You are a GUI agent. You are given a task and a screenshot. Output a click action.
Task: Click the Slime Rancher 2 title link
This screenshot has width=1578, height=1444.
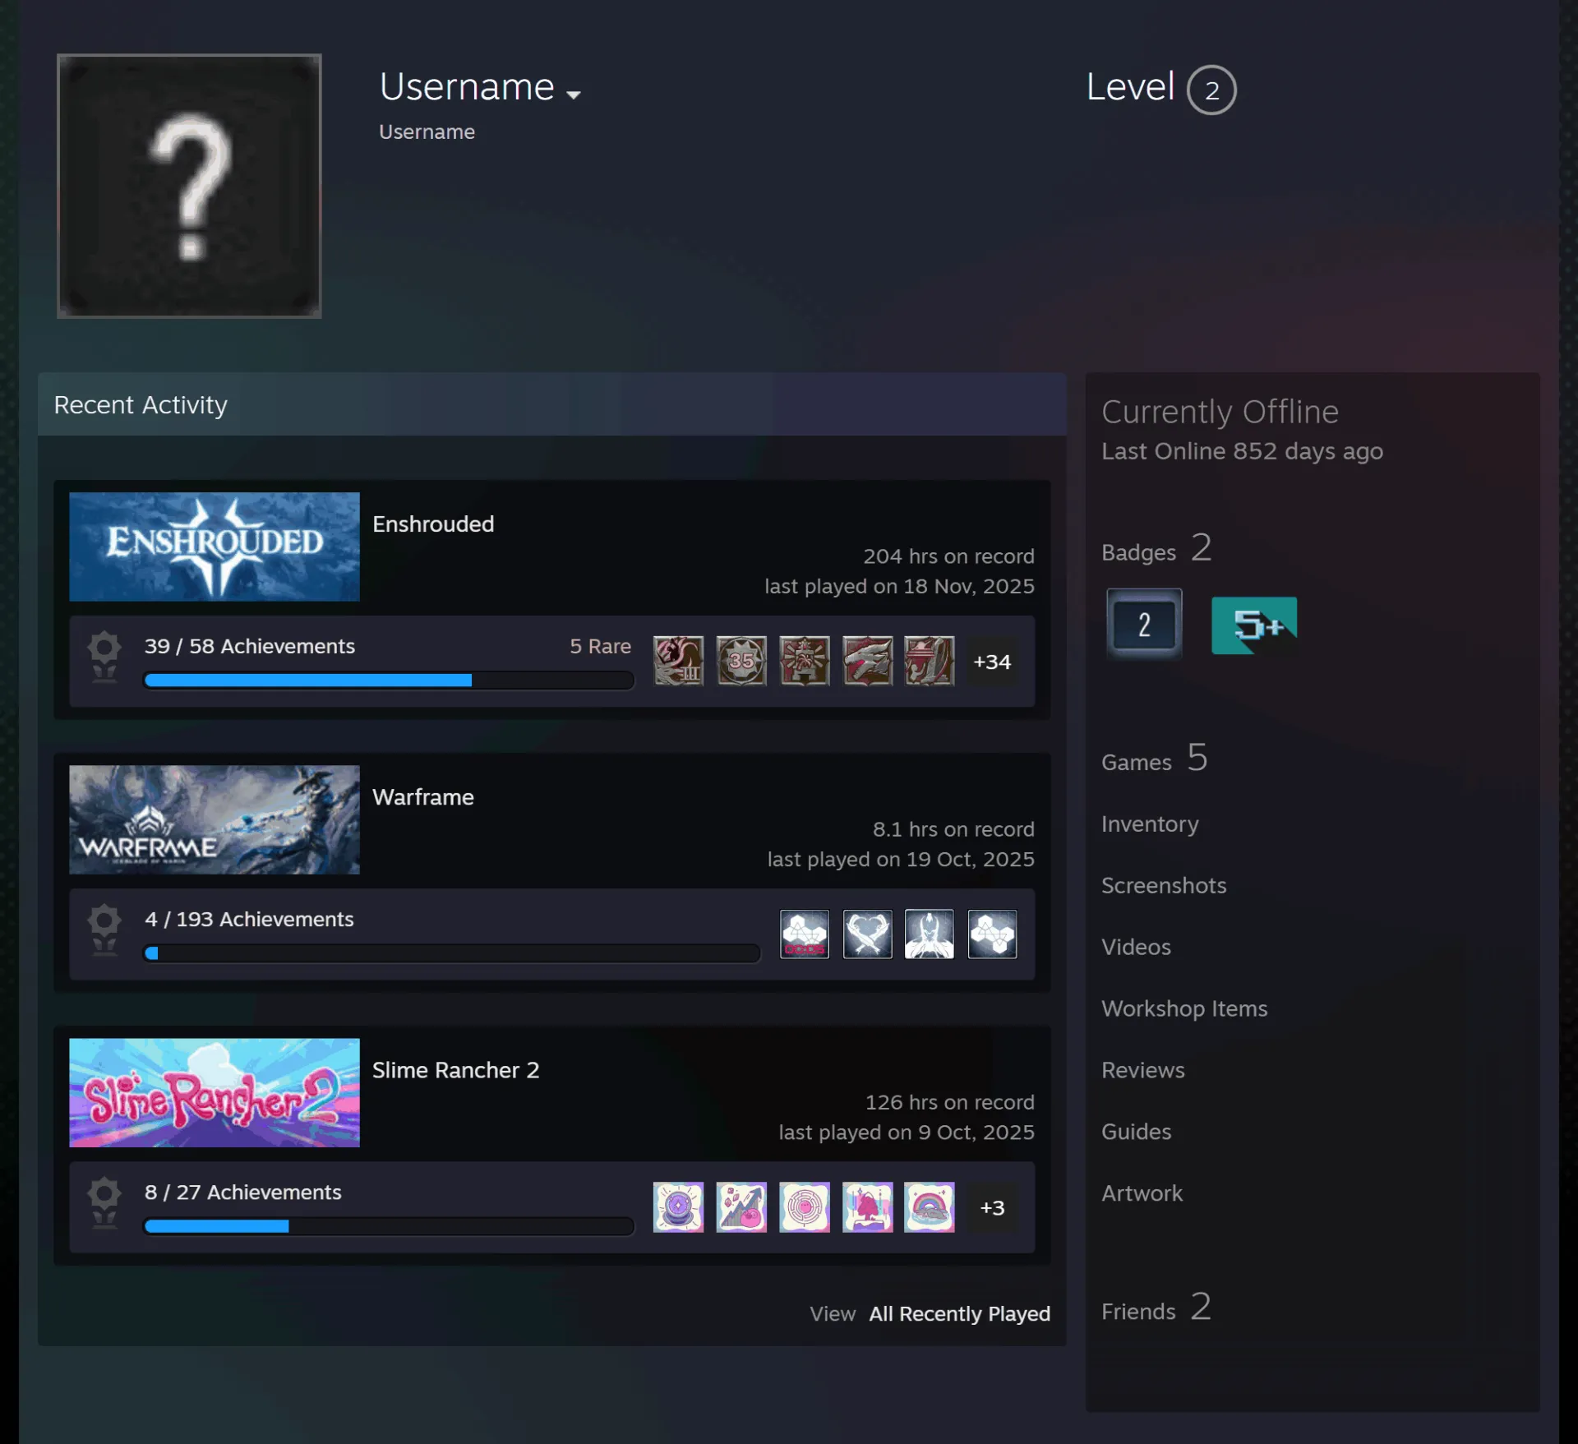click(455, 1070)
